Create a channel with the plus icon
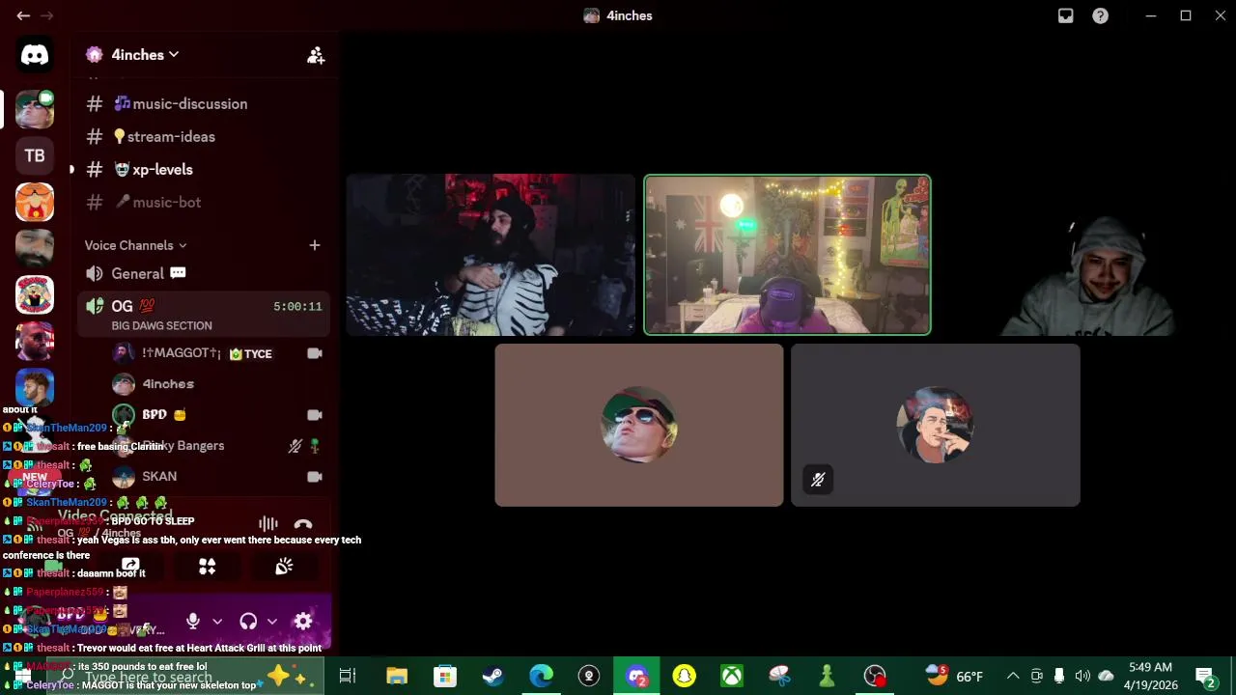The width and height of the screenshot is (1236, 695). coord(314,245)
